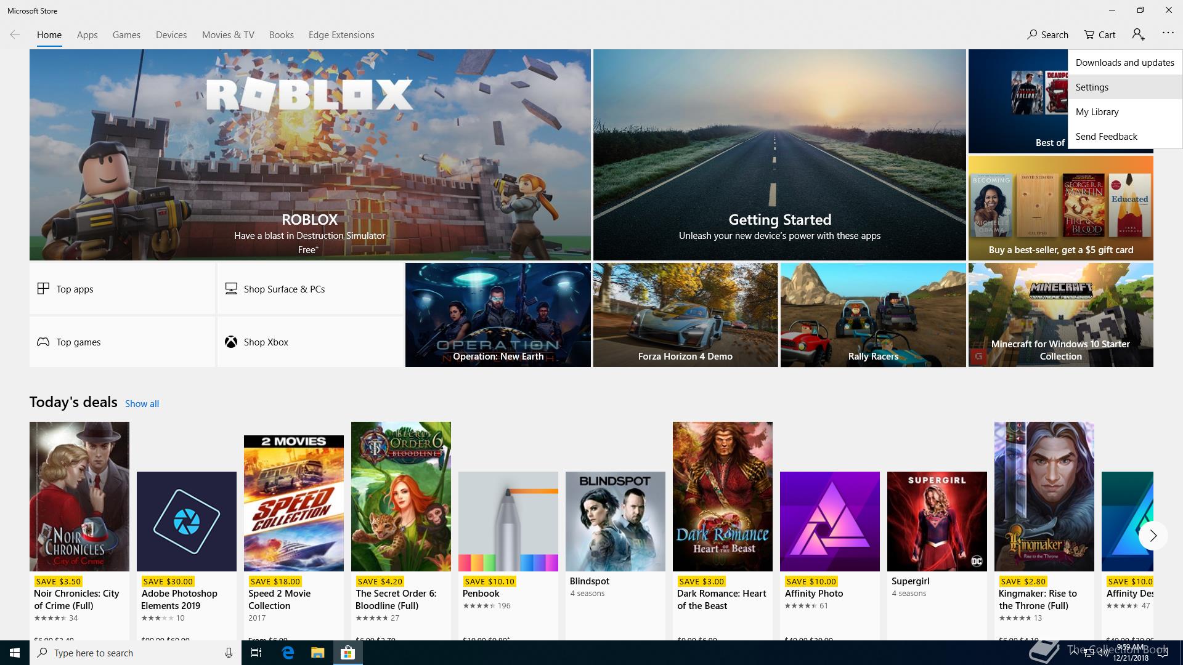The width and height of the screenshot is (1183, 665).
Task: Switch to Devices tab
Action: [171, 35]
